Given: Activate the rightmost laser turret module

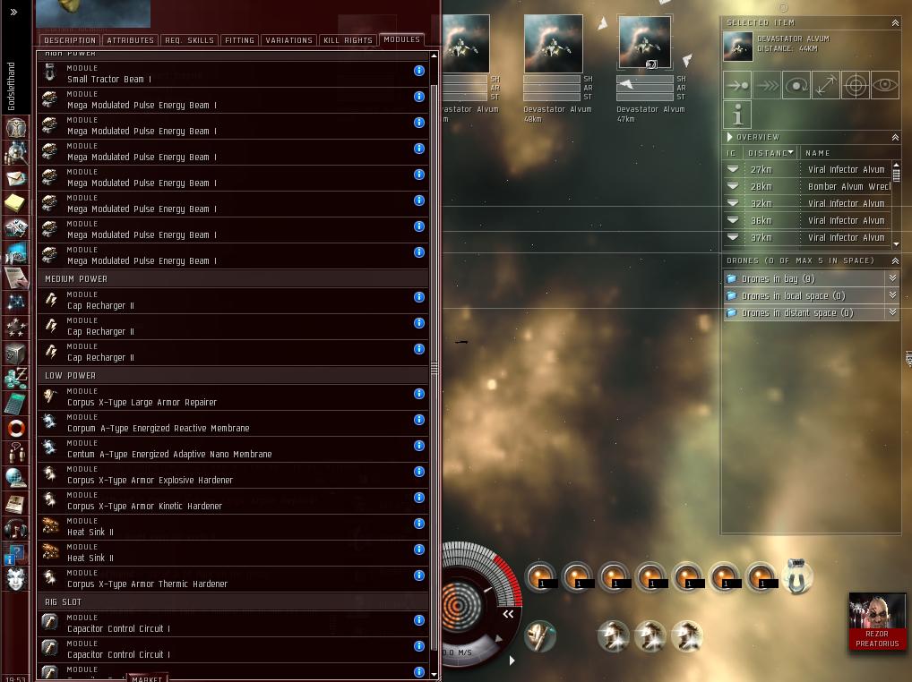Looking at the screenshot, I should (x=761, y=577).
